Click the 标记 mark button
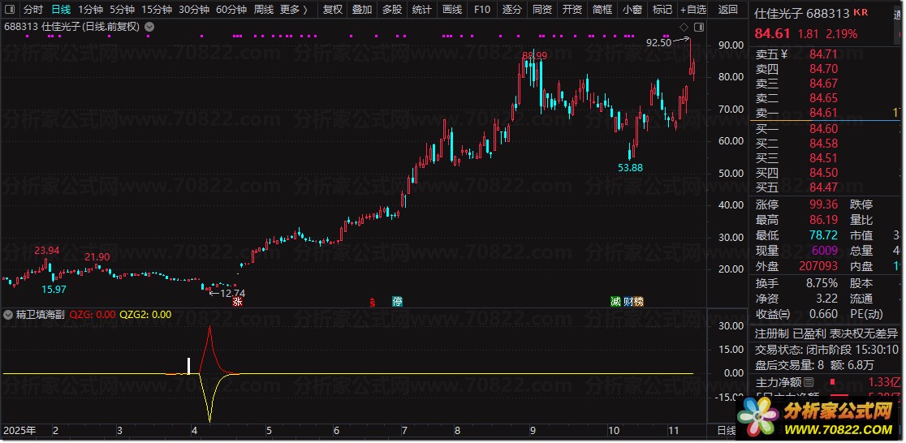The height and width of the screenshot is (443, 906). [x=662, y=9]
